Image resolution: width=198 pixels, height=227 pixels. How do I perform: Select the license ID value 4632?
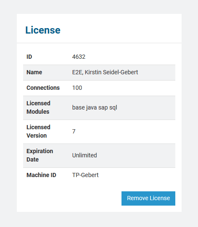point(79,57)
